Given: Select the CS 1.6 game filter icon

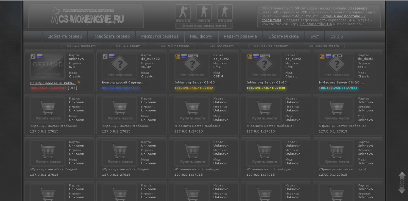Looking at the screenshot, I should click(x=183, y=14).
